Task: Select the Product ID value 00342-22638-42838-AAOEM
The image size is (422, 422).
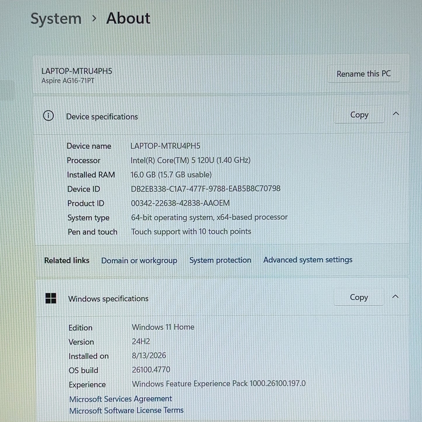Action: 180,203
